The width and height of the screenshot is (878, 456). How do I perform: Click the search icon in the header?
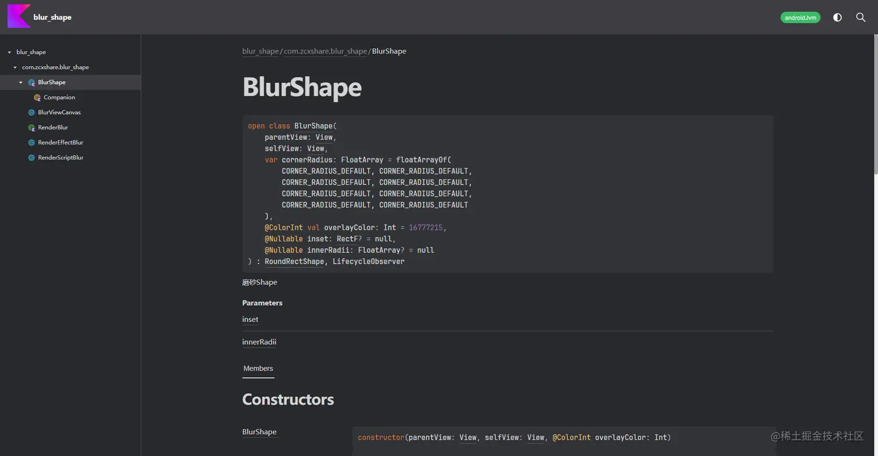point(861,17)
